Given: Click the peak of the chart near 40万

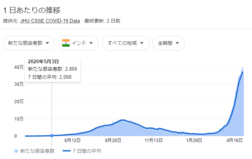Looking at the screenshot, I should pyautogui.click(x=243, y=68).
